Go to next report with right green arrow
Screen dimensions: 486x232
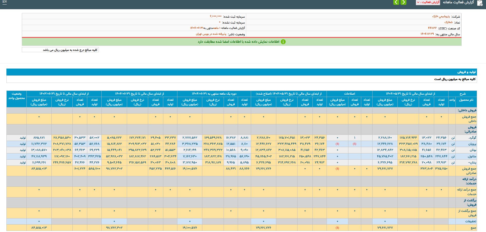404,2
